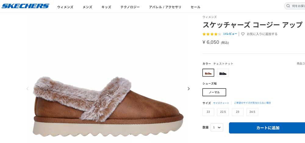Click the star rating icons
Screen dimensions: 305x143
click(x=212, y=34)
